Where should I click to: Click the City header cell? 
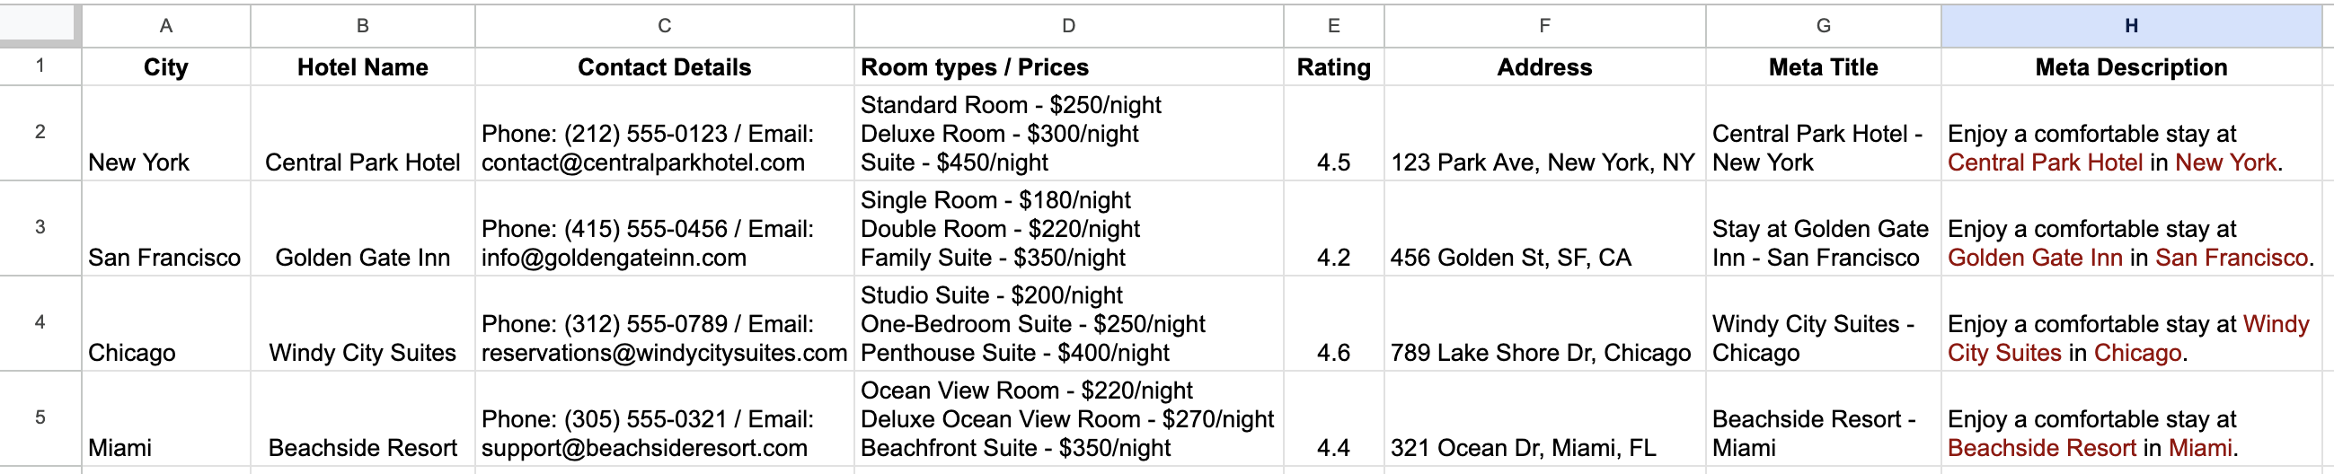[x=166, y=67]
